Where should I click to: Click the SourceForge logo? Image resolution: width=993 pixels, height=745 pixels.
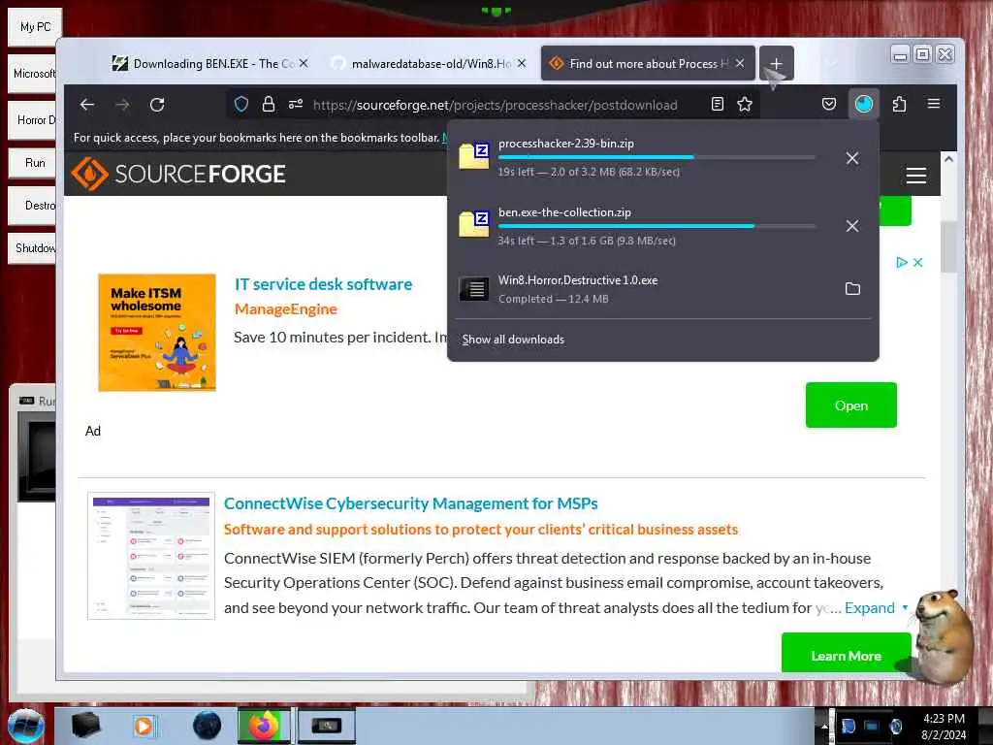point(178,174)
